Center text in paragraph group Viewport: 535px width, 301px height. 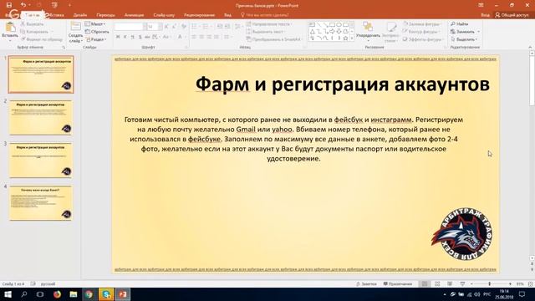pos(201,37)
